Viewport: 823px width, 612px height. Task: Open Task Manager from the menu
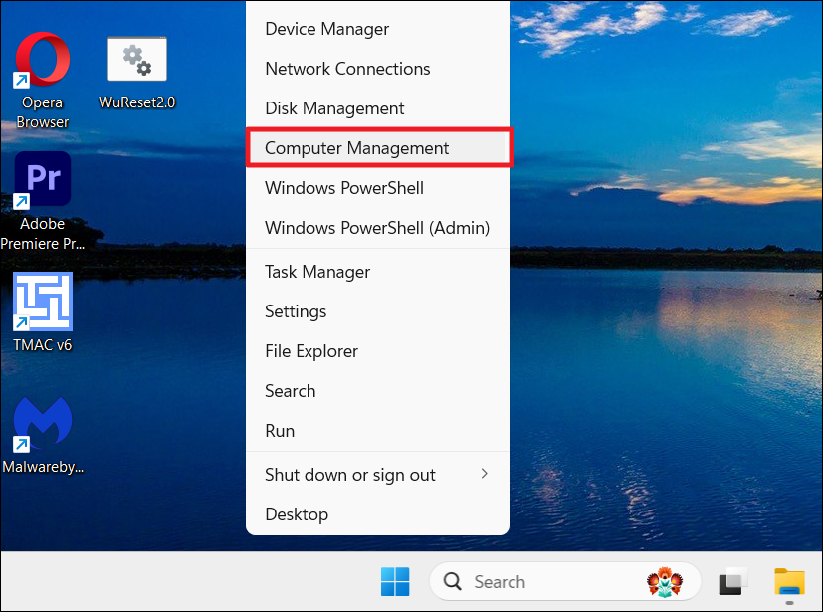point(317,272)
